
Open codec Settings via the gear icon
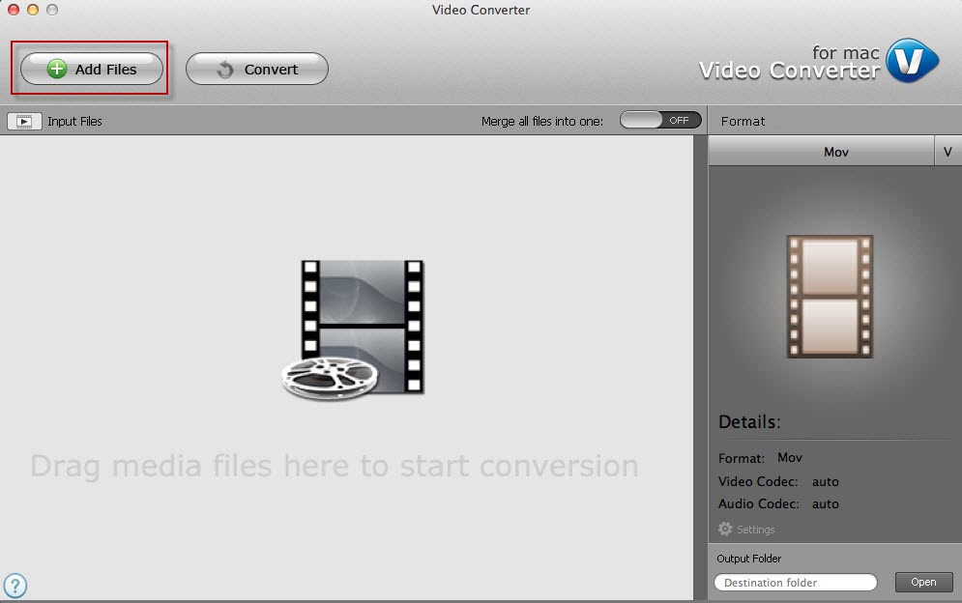coord(723,529)
